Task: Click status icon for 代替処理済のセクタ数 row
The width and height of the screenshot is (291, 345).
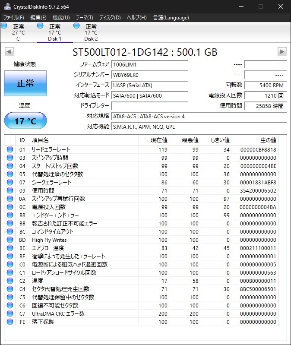Action: [10, 174]
